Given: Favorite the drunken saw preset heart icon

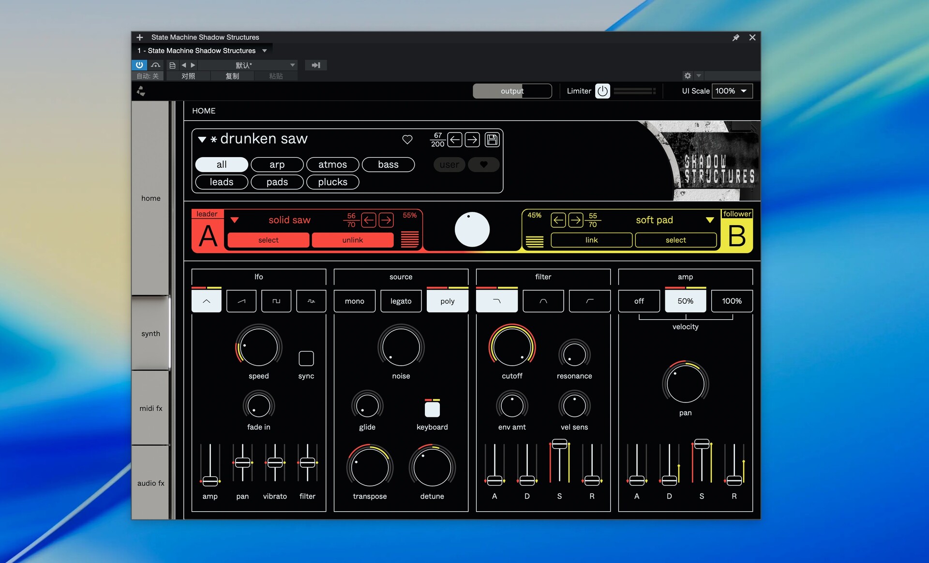Looking at the screenshot, I should click(407, 139).
